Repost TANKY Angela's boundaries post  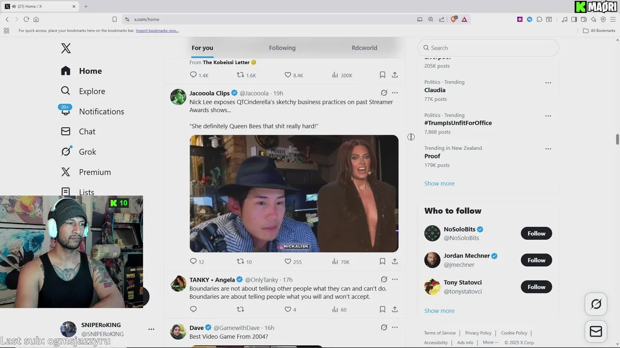(240, 309)
